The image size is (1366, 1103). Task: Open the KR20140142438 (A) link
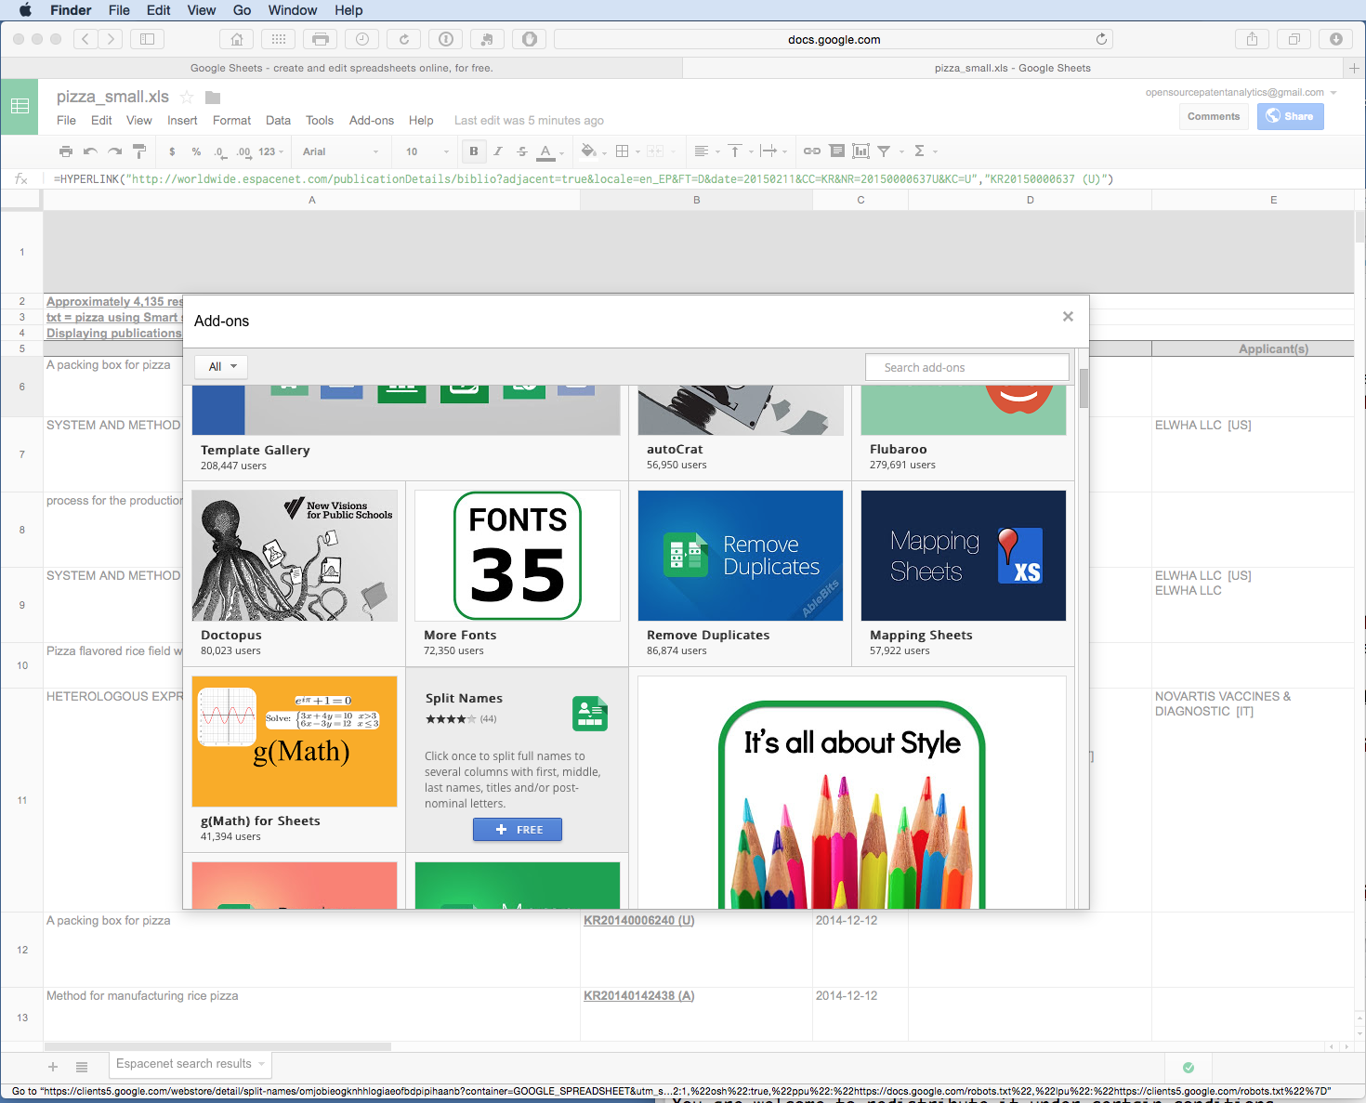pyautogui.click(x=638, y=995)
